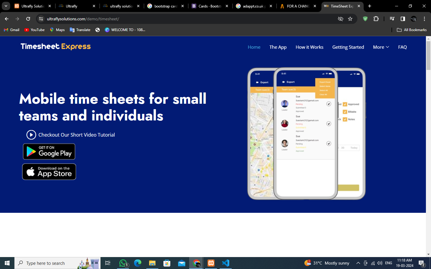Open Getting Started nav link
Viewport: 431px width, 269px height.
coord(348,47)
